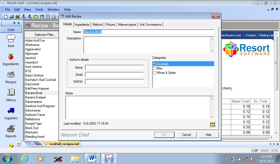Image resolution: width=280 pixels, height=164 pixels.
Task: Click the yellow brick toolbar icon
Action: 36,17
